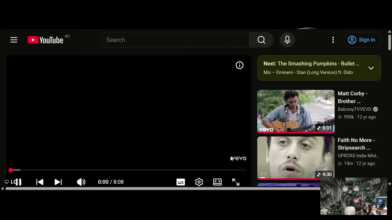Enter fullscreen mode
This screenshot has width=392, height=220.
[236, 182]
